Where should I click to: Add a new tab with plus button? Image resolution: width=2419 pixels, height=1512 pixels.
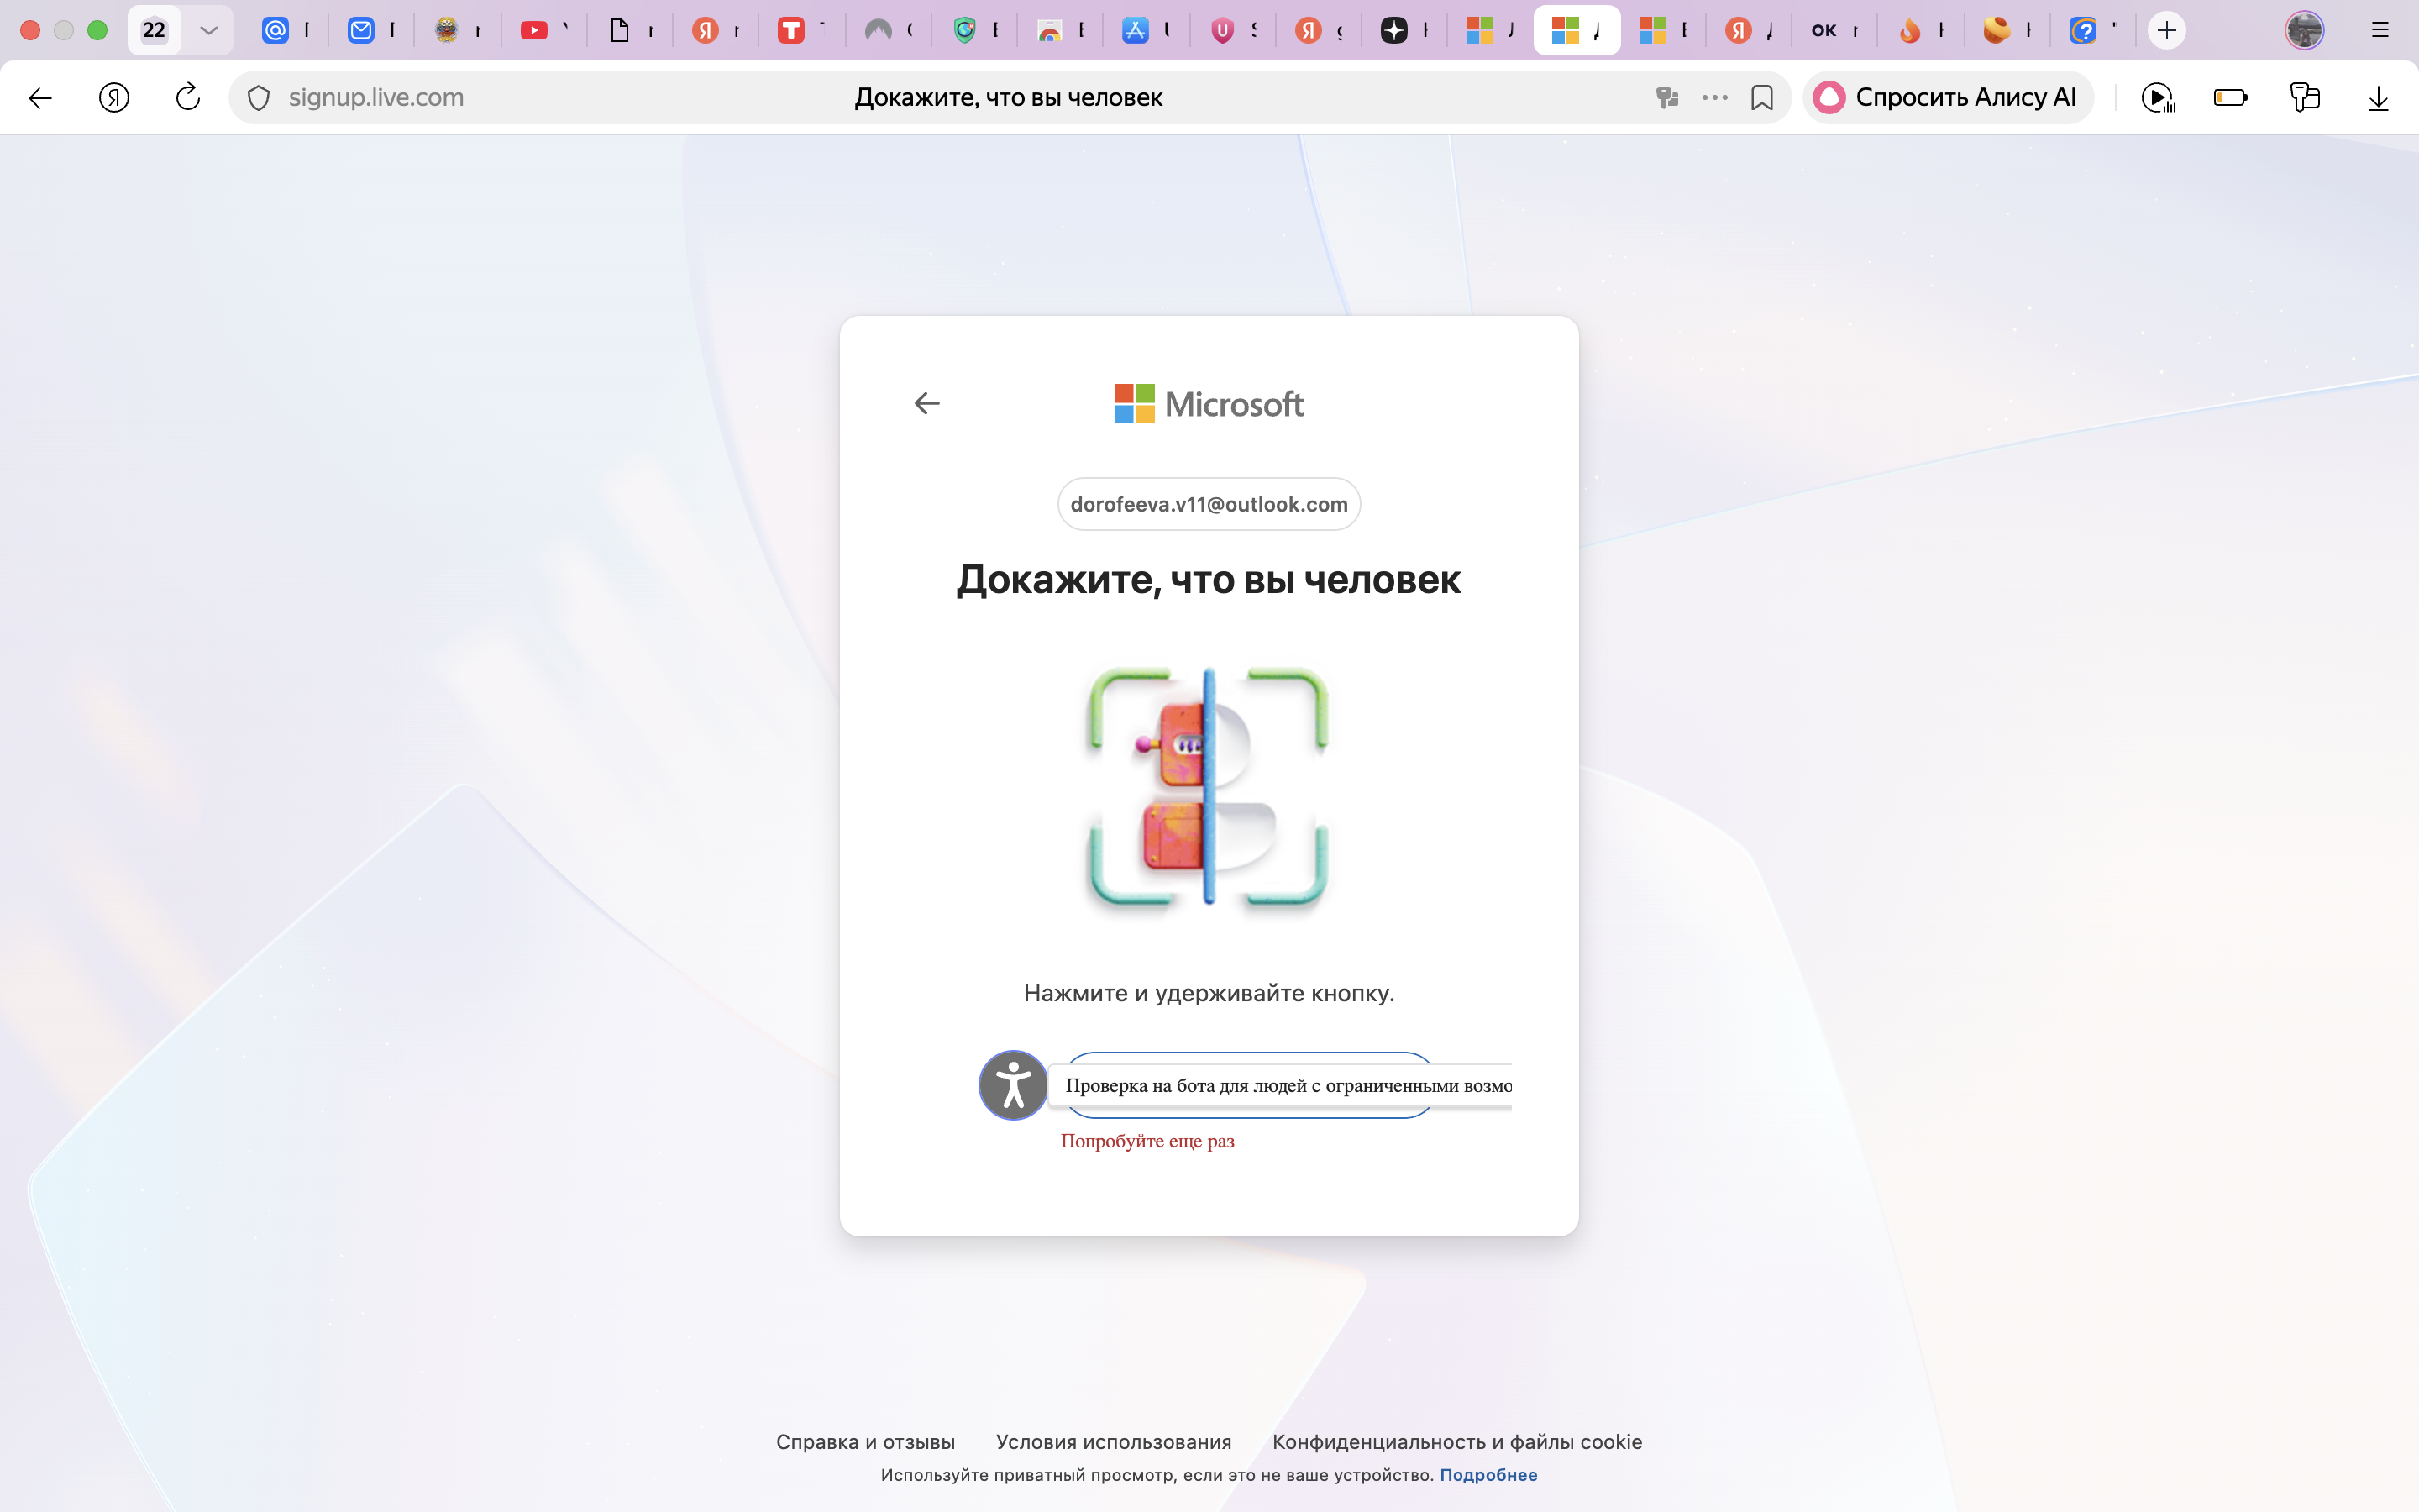coord(2166,30)
